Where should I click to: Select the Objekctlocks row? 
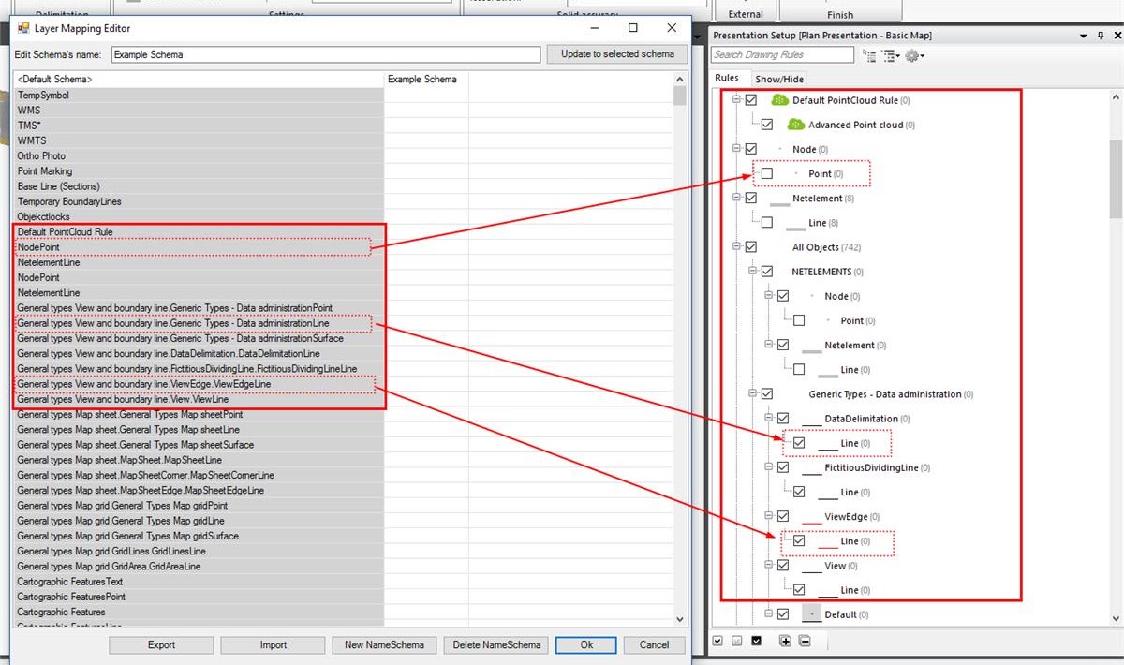pyautogui.click(x=199, y=216)
